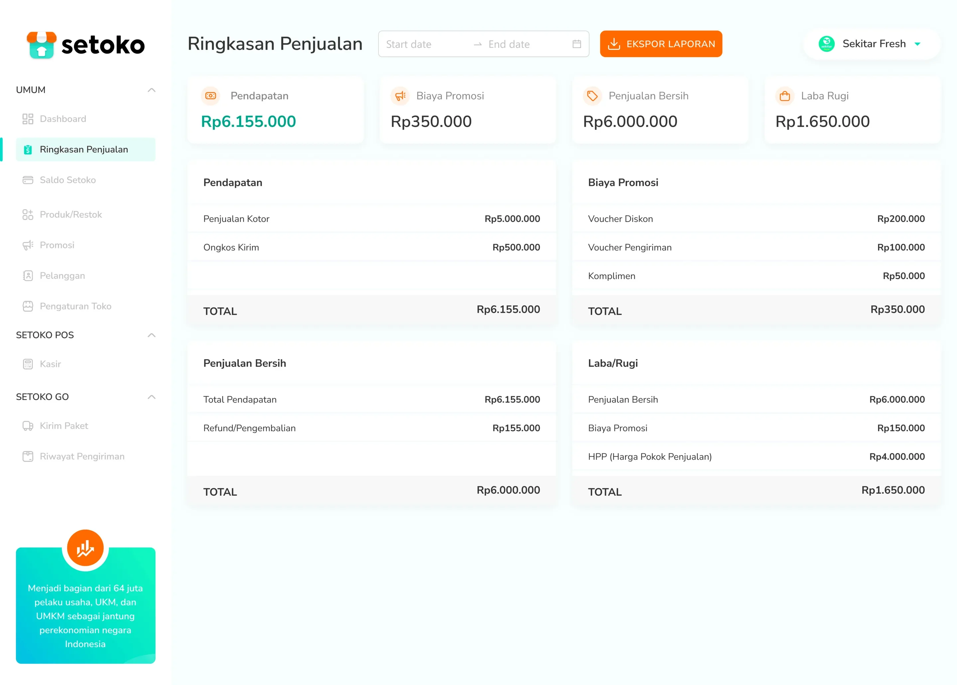Click the calendar icon in date range

coord(577,44)
